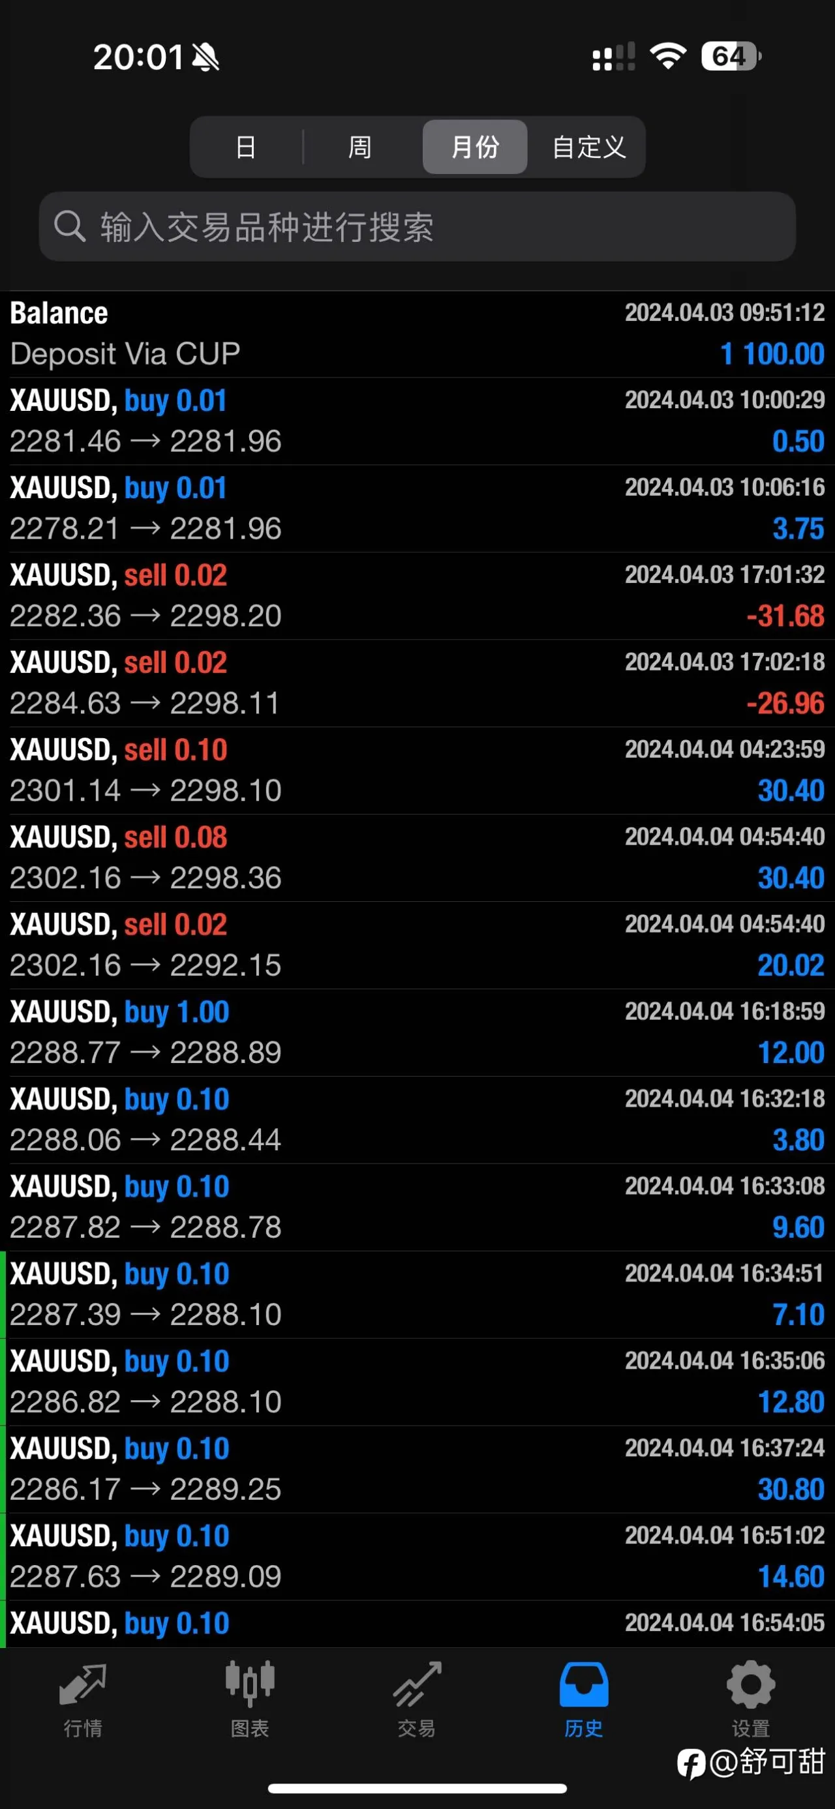Tap the XAUUSD sell 0.10 label
The image size is (835, 1809).
click(x=119, y=750)
